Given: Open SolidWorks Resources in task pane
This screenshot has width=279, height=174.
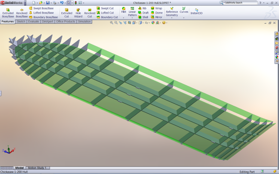Looking at the screenshot, I should click(277, 34).
